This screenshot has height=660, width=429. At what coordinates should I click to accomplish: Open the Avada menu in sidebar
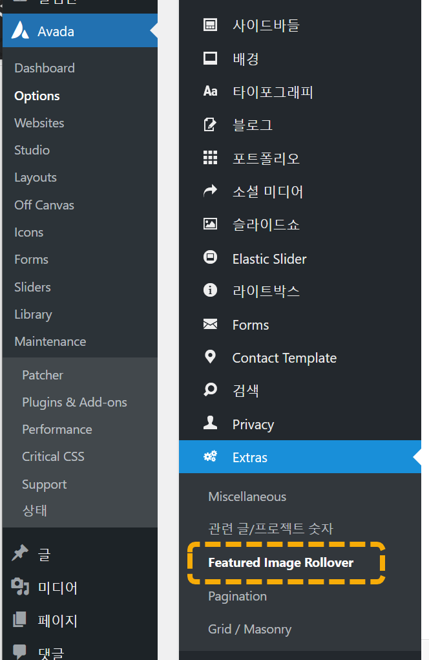coord(80,31)
